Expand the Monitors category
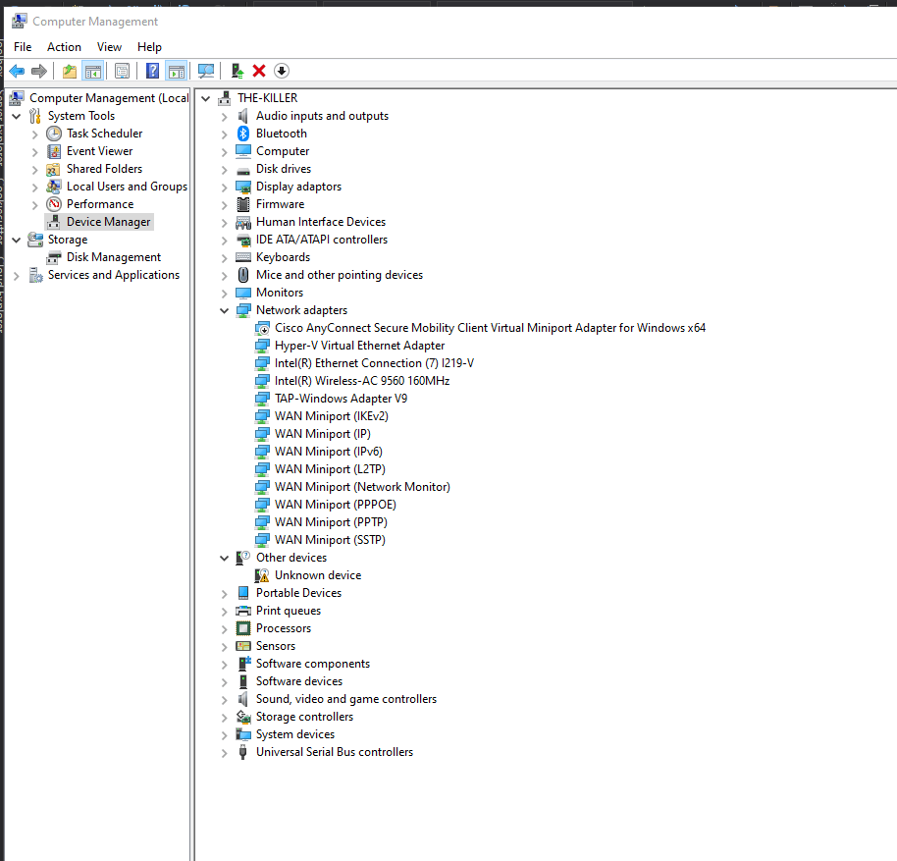This screenshot has width=897, height=861. click(x=224, y=293)
